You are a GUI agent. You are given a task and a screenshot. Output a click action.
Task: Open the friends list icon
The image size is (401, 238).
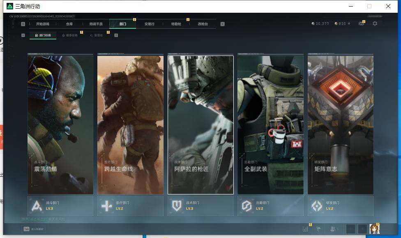tap(334, 229)
